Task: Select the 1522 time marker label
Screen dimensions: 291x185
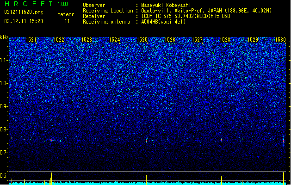Action: pos(59,40)
